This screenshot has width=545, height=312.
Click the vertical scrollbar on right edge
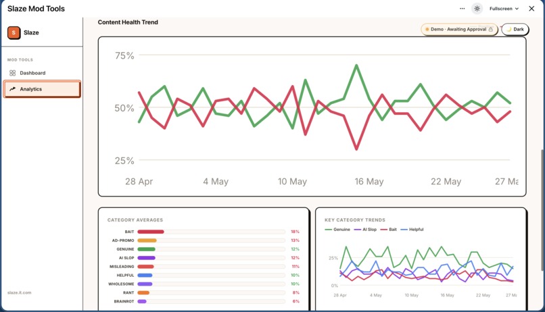tap(542, 210)
